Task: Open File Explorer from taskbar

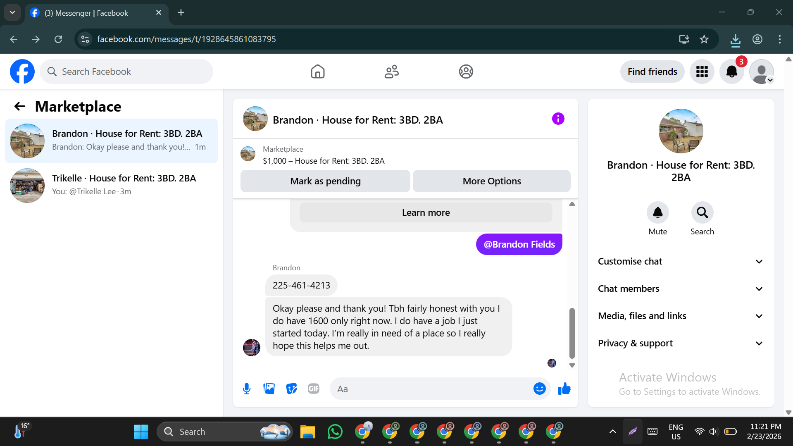Action: point(307,432)
